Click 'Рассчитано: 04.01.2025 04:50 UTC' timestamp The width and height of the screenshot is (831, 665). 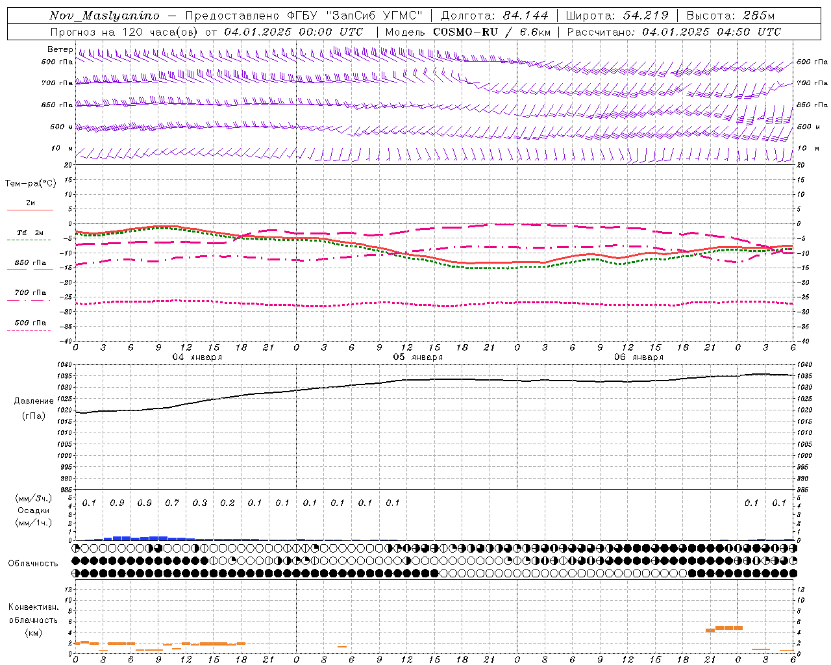(x=674, y=32)
